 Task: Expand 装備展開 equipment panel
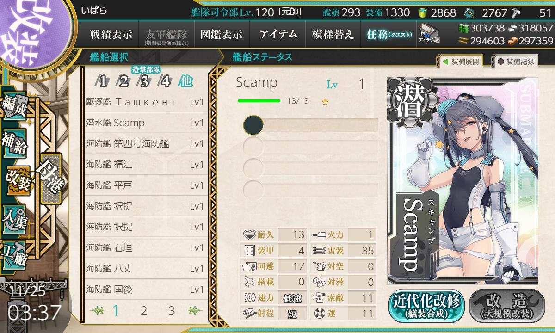pos(460,62)
